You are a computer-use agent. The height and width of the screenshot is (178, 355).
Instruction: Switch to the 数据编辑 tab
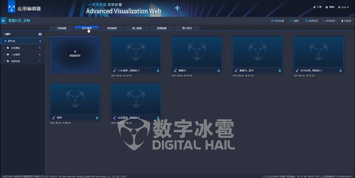pos(162,28)
